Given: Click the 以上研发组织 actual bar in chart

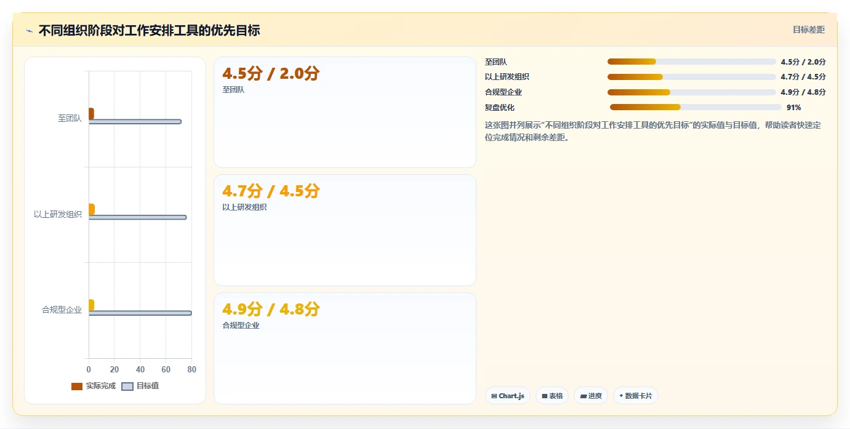Looking at the screenshot, I should click(92, 209).
